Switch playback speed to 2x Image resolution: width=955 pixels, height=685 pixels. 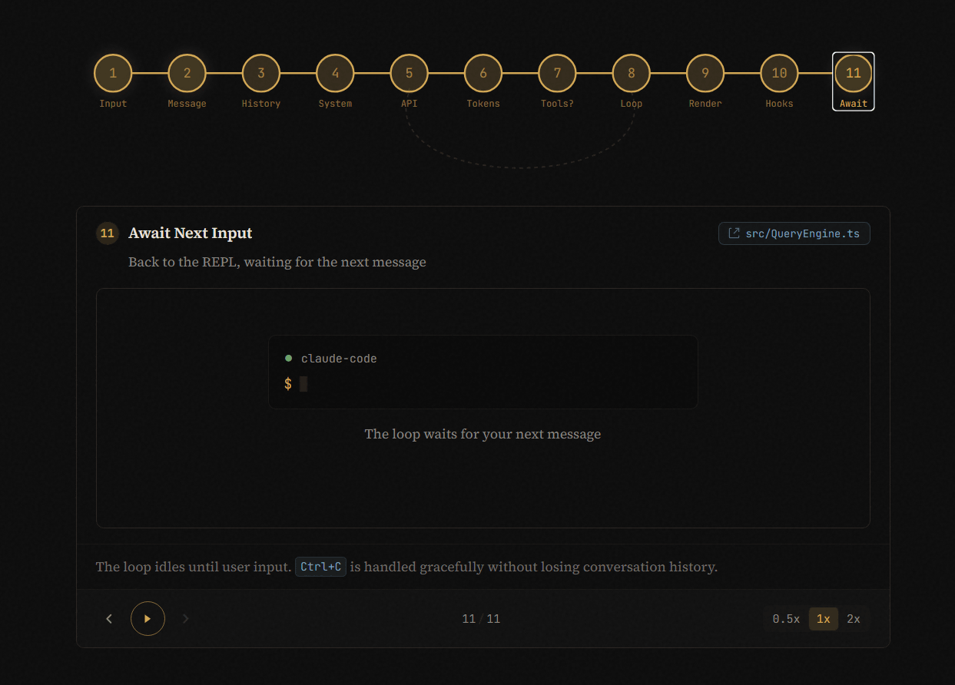coord(853,619)
